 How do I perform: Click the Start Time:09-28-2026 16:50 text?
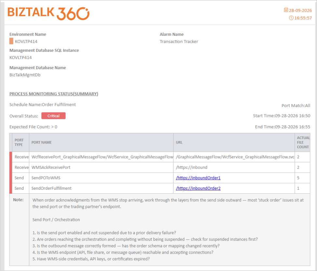(282, 116)
